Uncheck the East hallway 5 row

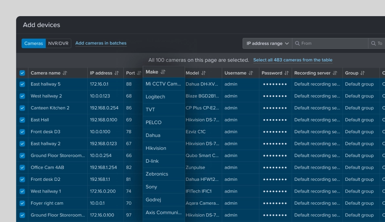point(22,84)
